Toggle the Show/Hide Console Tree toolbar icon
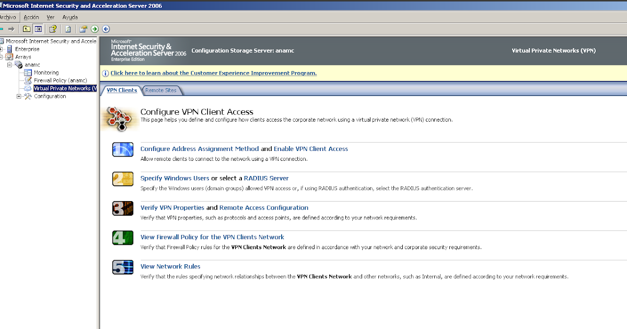627x329 pixels. point(38,29)
